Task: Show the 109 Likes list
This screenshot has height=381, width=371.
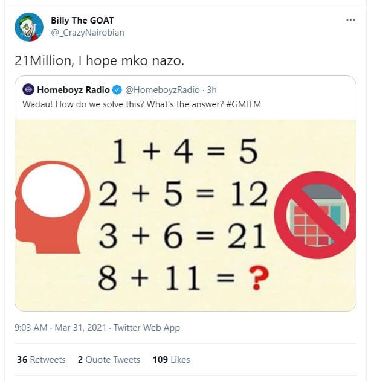Action: [171, 359]
